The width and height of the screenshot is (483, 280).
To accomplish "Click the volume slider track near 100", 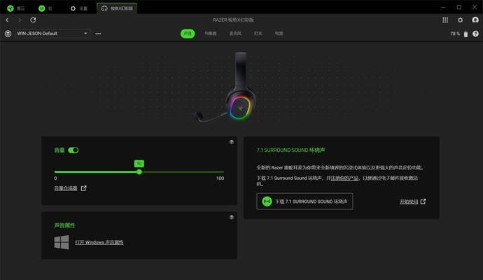I will click(221, 172).
